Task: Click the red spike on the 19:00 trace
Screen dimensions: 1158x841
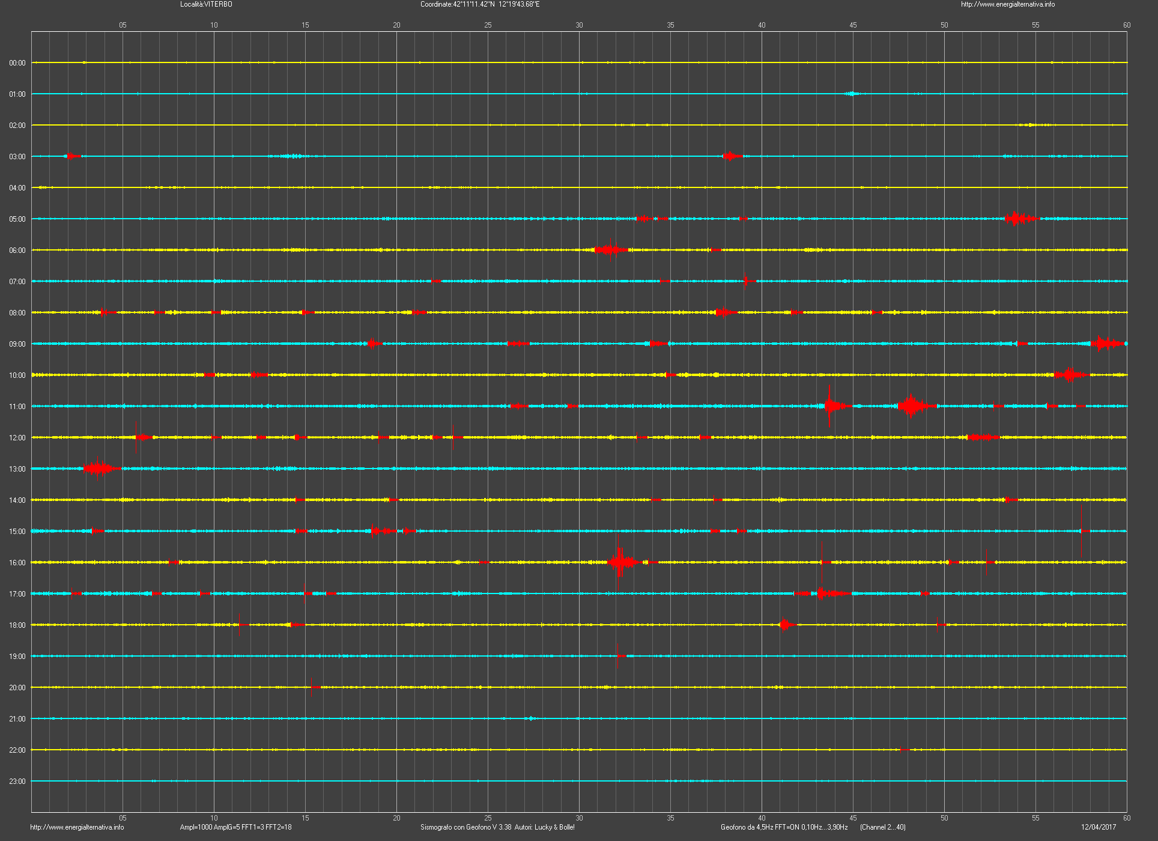Action: coord(618,656)
